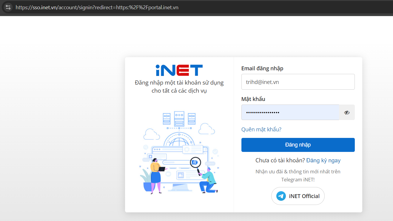Click the iNET logo
Viewport: 393px width, 221px height.
pos(179,70)
